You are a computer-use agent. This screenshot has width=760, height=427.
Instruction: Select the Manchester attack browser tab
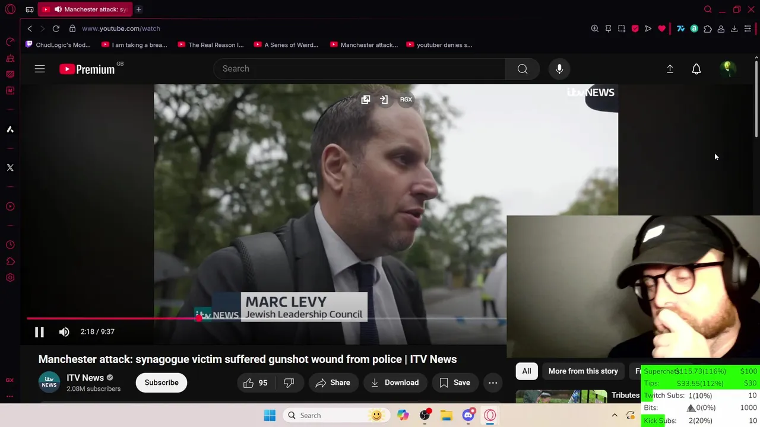point(85,9)
